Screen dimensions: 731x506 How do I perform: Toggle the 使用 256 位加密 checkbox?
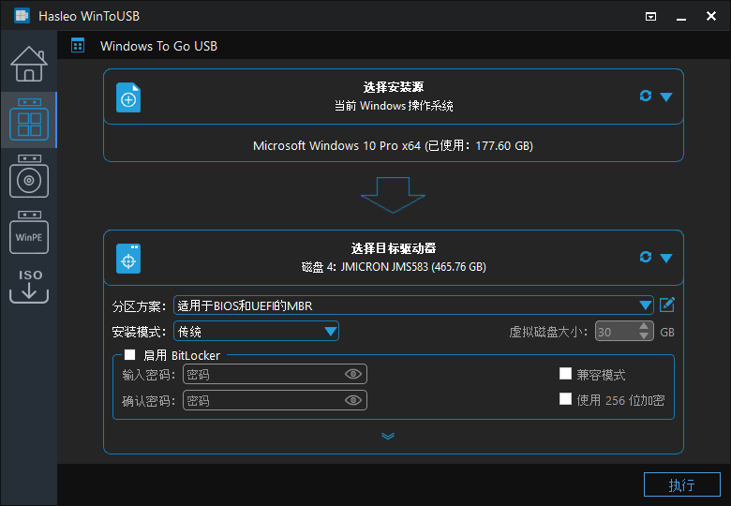(565, 399)
